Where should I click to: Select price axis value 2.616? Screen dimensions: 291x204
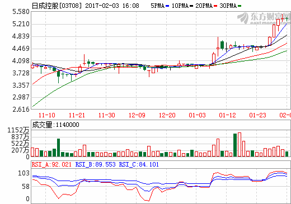click(x=21, y=110)
